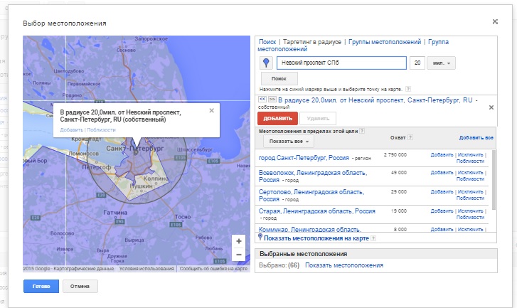Click the Отмена button
The width and height of the screenshot is (517, 308).
[80, 286]
